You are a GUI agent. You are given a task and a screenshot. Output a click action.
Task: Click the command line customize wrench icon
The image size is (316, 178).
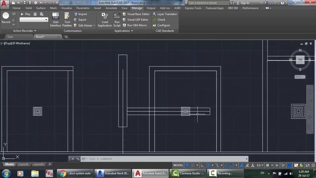(78, 159)
